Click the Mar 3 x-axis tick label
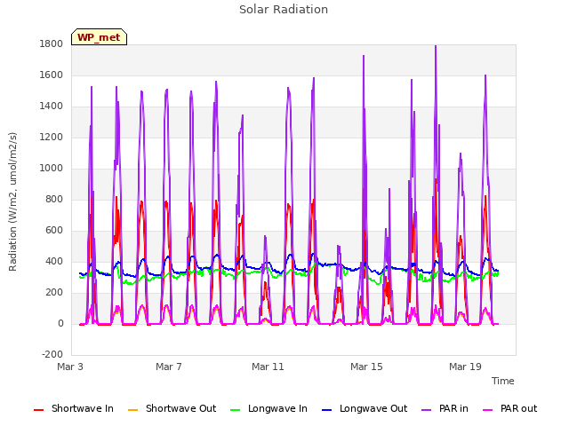 click(70, 367)
